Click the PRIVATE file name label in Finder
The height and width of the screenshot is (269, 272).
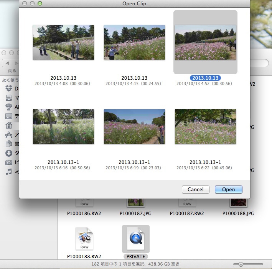pos(136,256)
